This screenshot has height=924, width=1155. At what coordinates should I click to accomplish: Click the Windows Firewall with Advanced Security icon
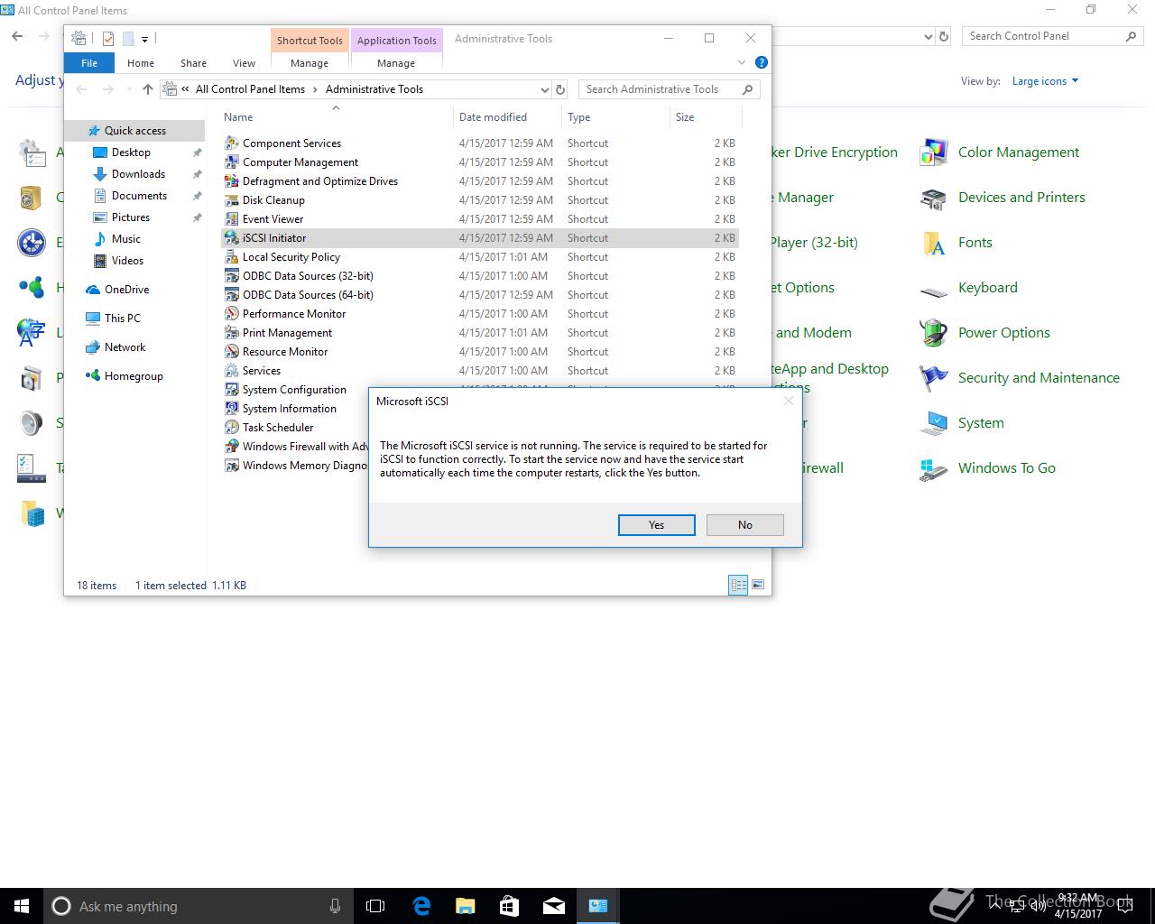point(232,447)
